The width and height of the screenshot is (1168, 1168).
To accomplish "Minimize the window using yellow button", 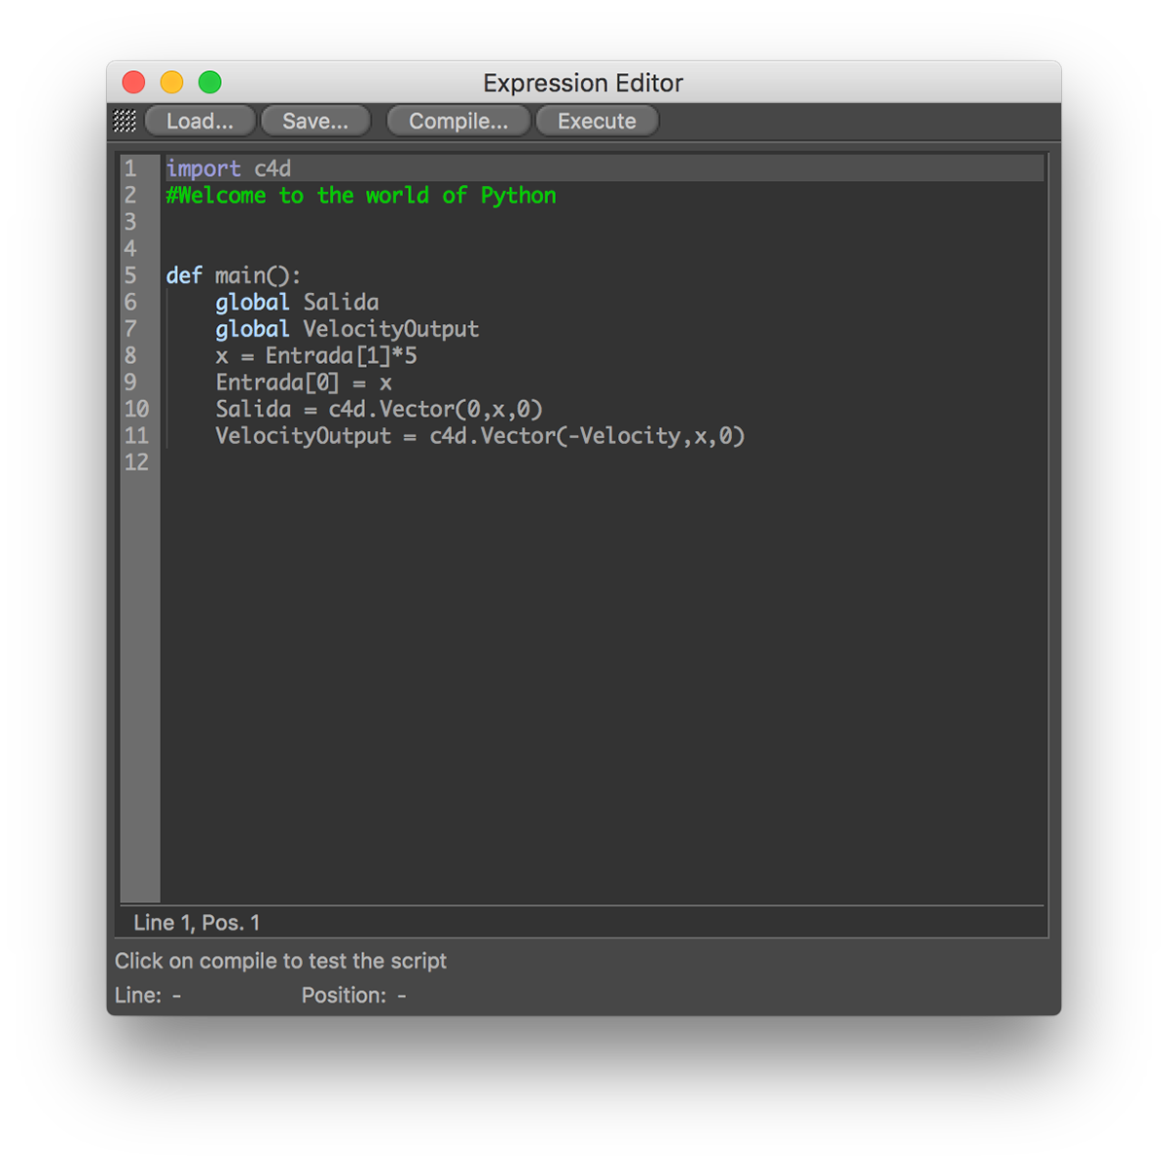I will [x=171, y=83].
